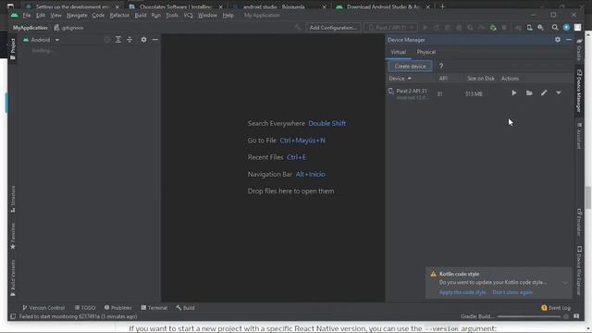This screenshot has width=592, height=333.
Task: Switch to the Virtual devices tab
Action: coord(398,52)
